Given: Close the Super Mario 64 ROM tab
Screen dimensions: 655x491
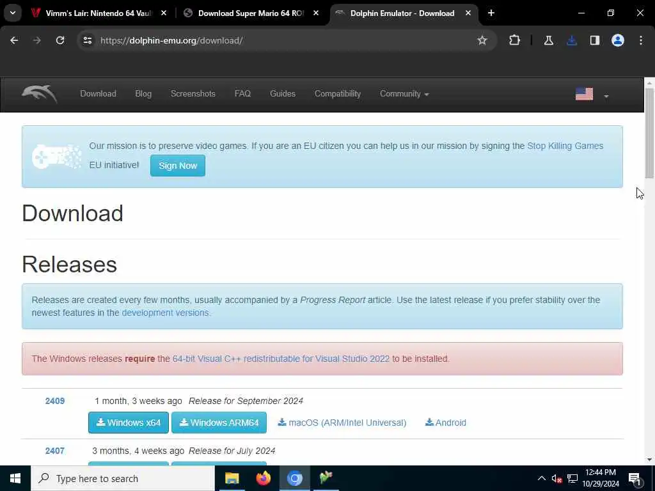Looking at the screenshot, I should pyautogui.click(x=316, y=13).
